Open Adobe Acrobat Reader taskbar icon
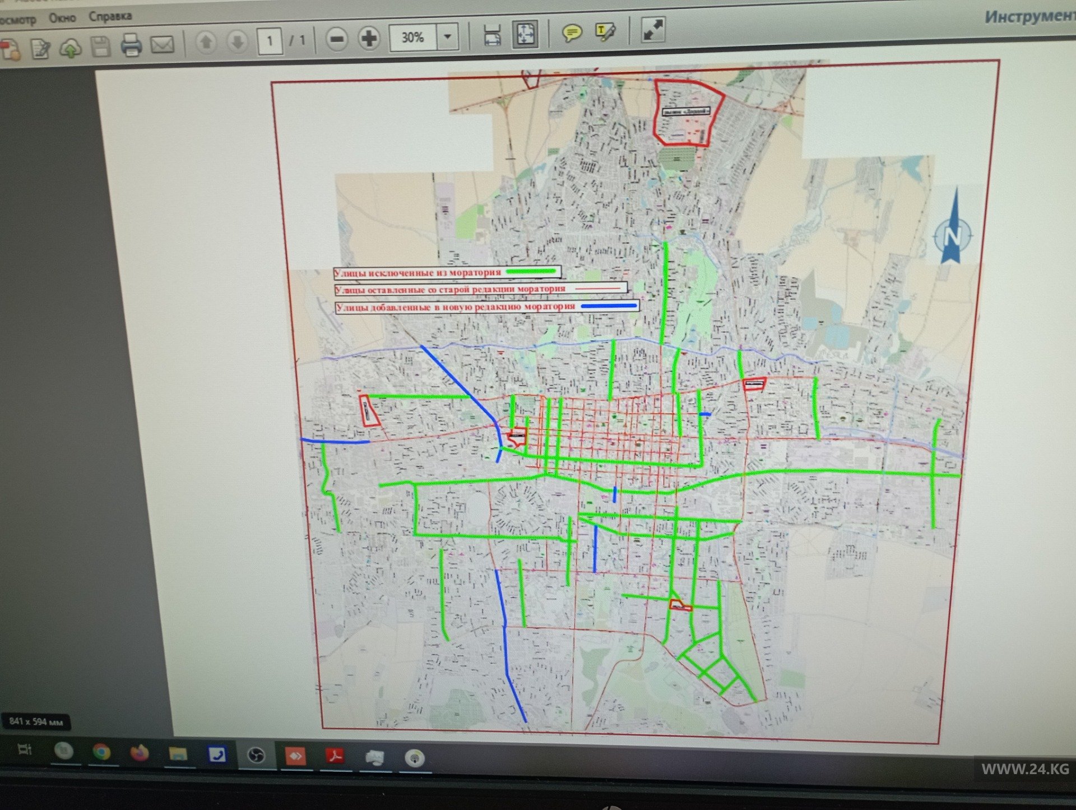1076x810 pixels. point(335,757)
